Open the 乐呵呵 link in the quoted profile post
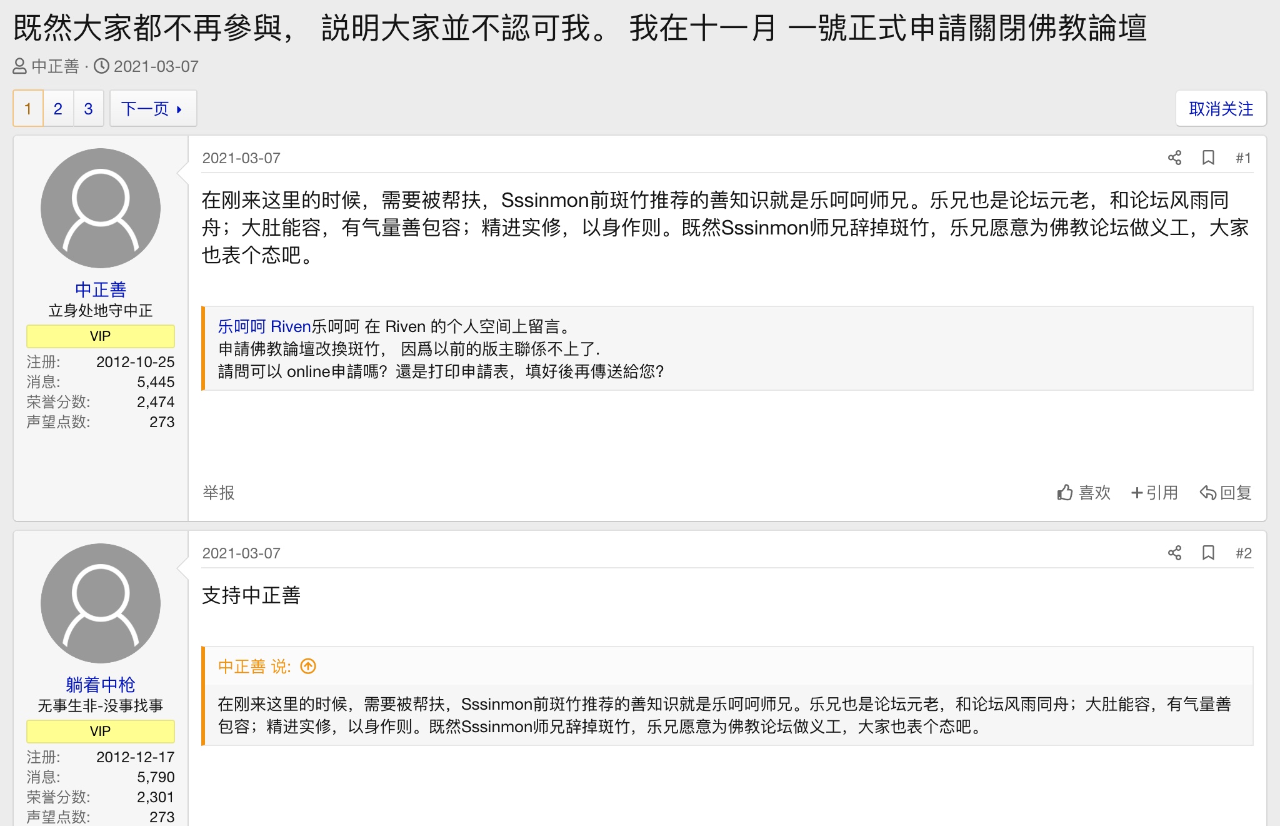This screenshot has height=826, width=1280. click(242, 326)
